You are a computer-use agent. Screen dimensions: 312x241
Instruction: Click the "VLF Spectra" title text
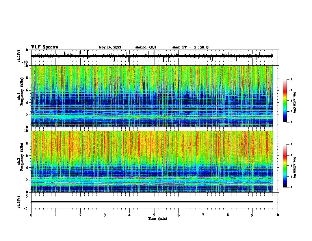tap(45, 47)
